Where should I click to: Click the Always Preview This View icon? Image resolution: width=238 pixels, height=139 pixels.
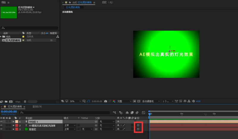pyautogui.click(x=62, y=101)
